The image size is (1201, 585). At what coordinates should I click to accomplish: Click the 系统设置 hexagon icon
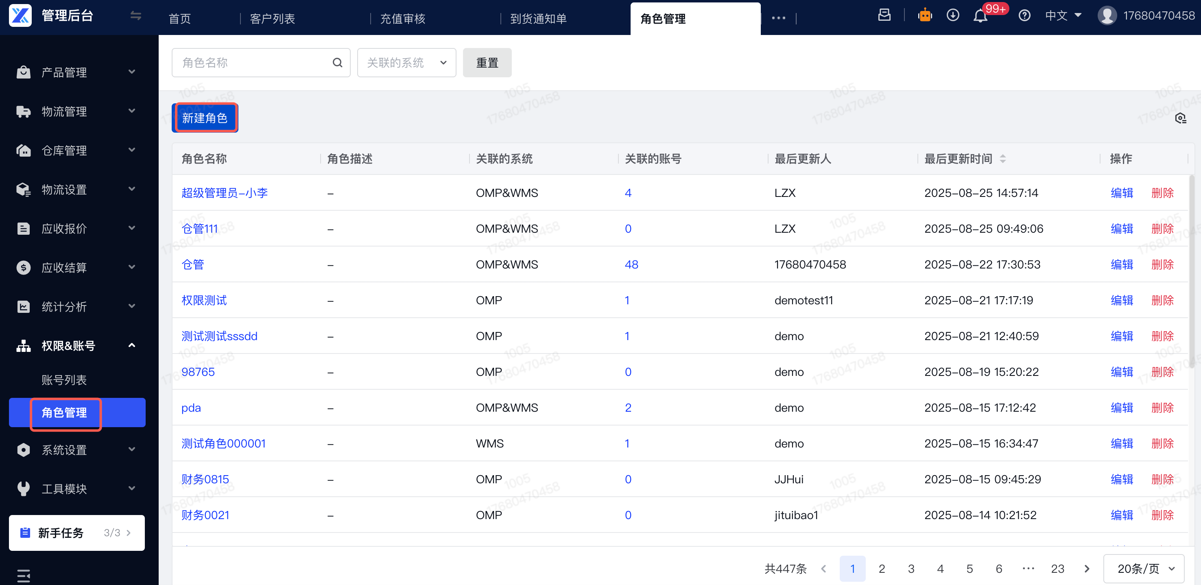(x=23, y=450)
